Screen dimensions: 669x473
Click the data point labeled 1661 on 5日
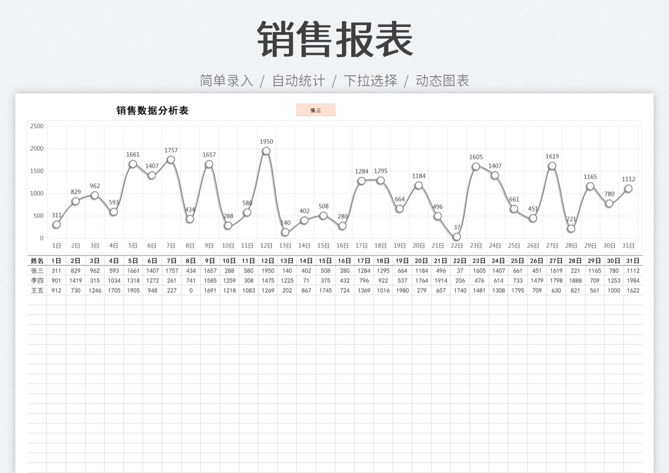(x=133, y=164)
